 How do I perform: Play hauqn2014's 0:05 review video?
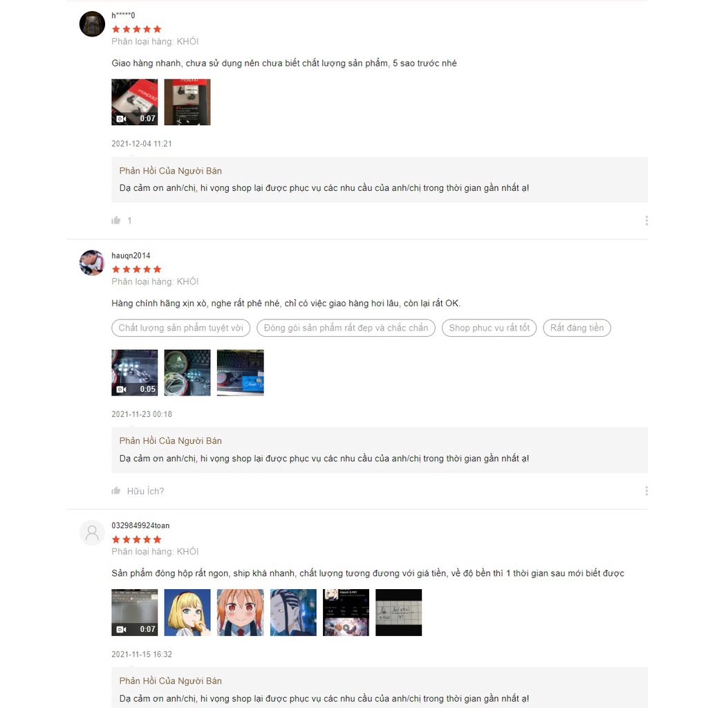(x=135, y=373)
